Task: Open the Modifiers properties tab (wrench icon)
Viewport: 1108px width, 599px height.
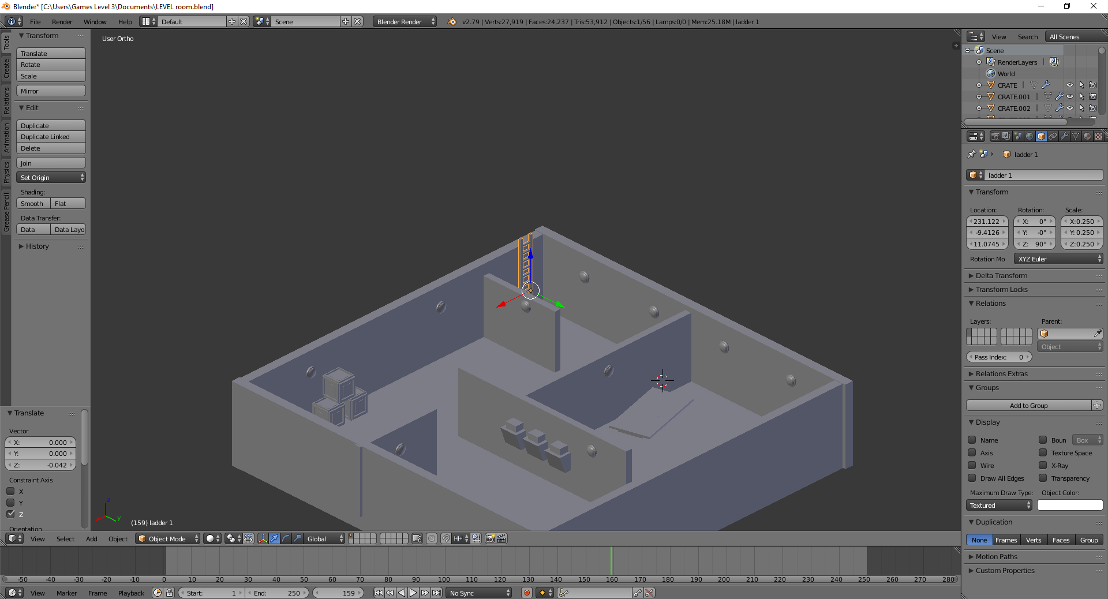Action: click(x=1064, y=136)
